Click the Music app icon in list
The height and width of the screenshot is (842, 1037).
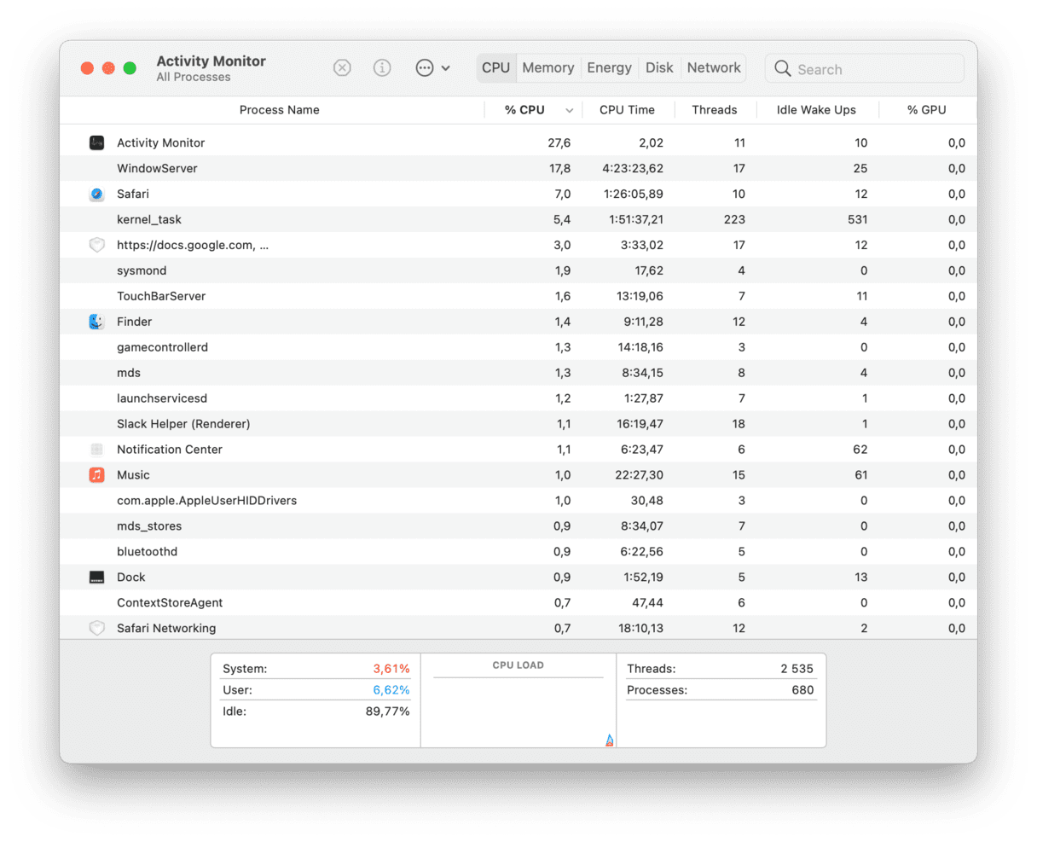[97, 475]
